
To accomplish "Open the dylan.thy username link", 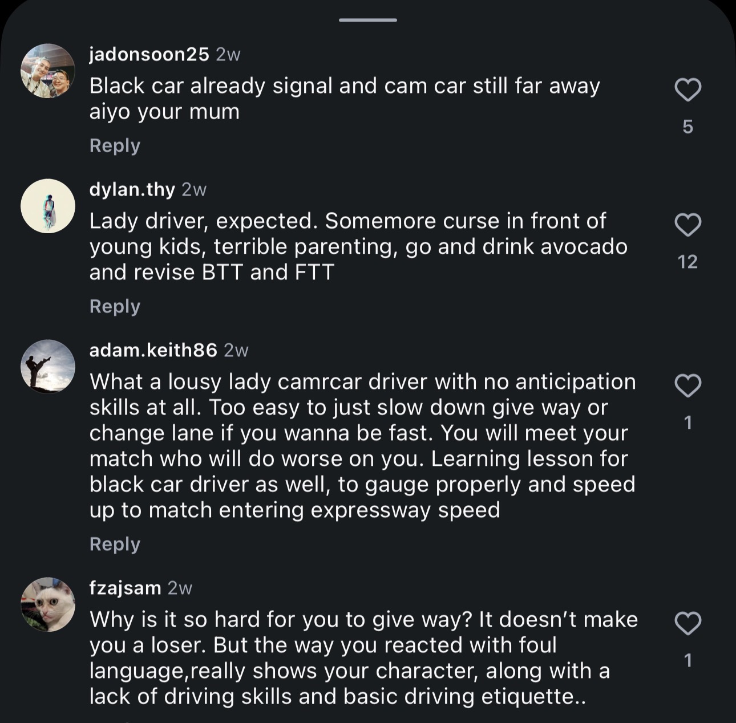I will pyautogui.click(x=132, y=189).
